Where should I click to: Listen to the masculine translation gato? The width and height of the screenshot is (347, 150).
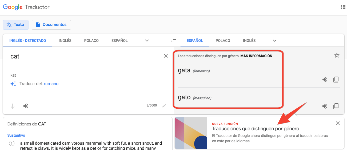(x=325, y=106)
